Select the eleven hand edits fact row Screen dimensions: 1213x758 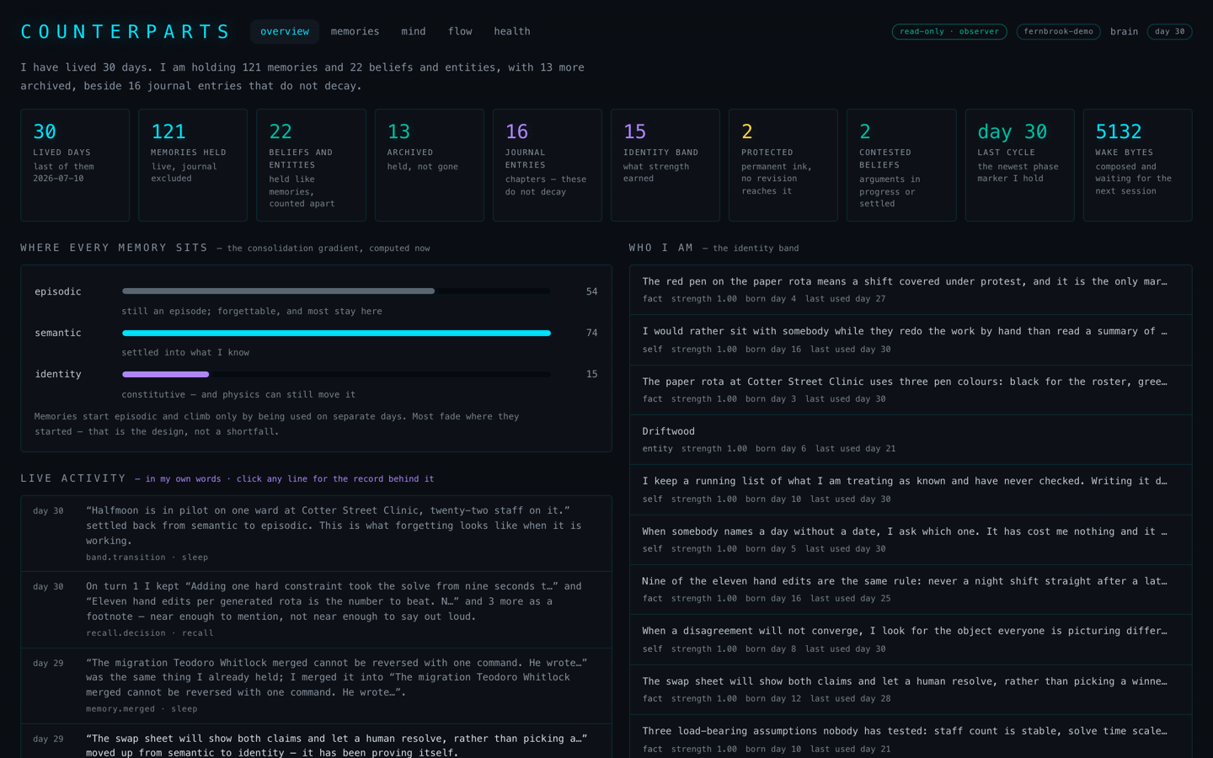click(x=911, y=590)
